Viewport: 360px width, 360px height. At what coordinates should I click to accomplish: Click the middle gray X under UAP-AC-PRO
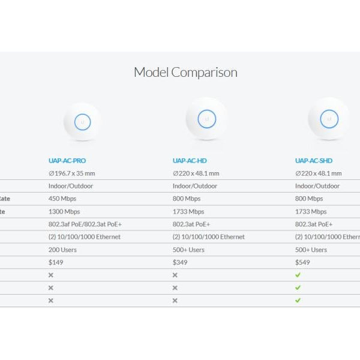click(x=51, y=287)
